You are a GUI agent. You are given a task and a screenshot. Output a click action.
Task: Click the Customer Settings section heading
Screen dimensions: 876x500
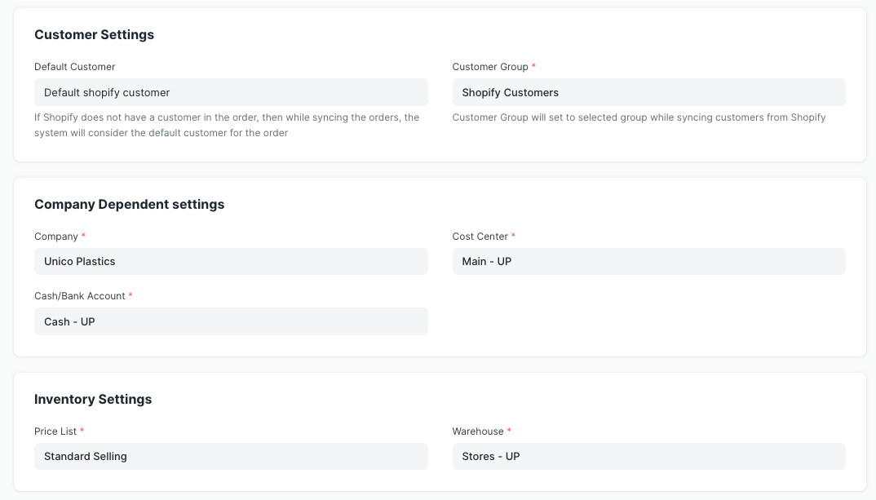94,34
